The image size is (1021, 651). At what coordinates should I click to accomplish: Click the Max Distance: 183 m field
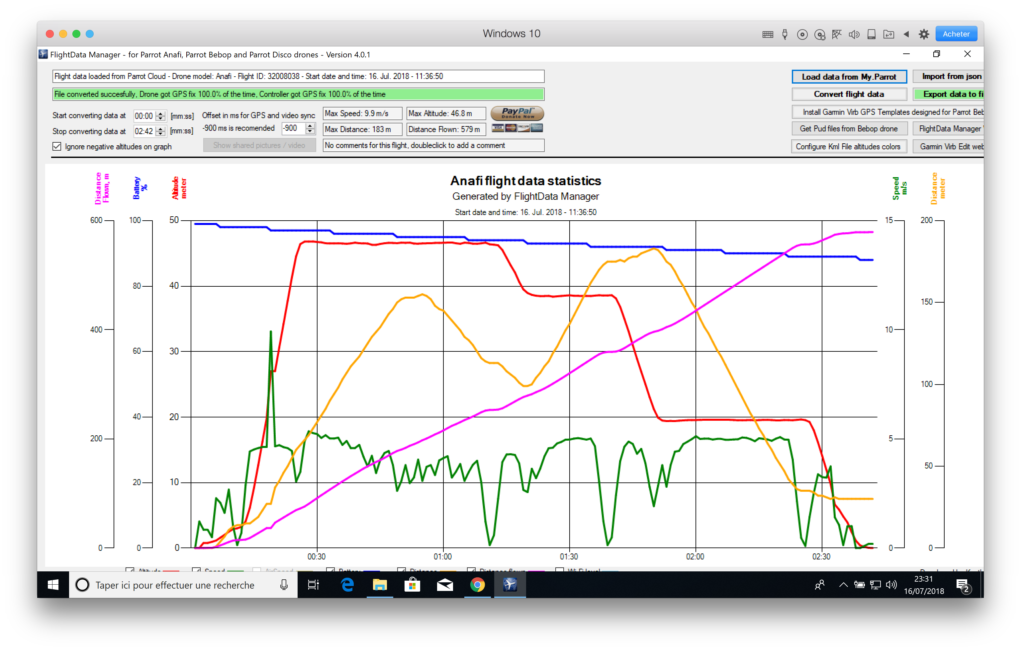362,130
